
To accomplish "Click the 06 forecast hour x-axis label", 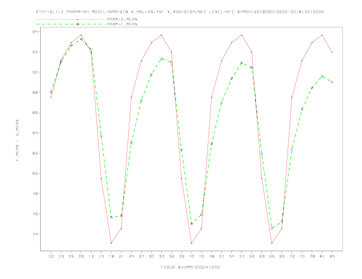I will point(71,256).
